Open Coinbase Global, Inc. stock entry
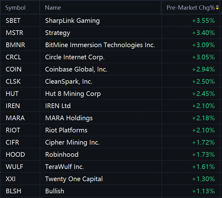 (76, 69)
